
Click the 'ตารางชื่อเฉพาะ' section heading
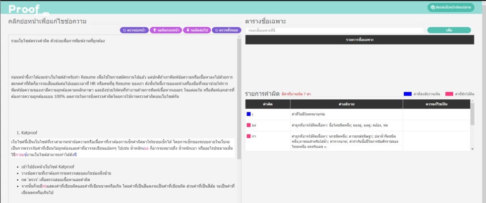(265, 21)
